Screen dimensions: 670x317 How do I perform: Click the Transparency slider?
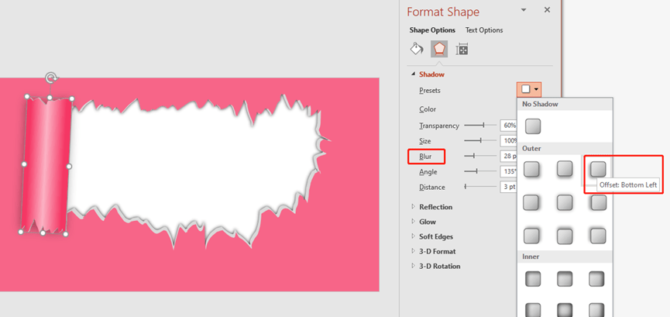coord(480,125)
